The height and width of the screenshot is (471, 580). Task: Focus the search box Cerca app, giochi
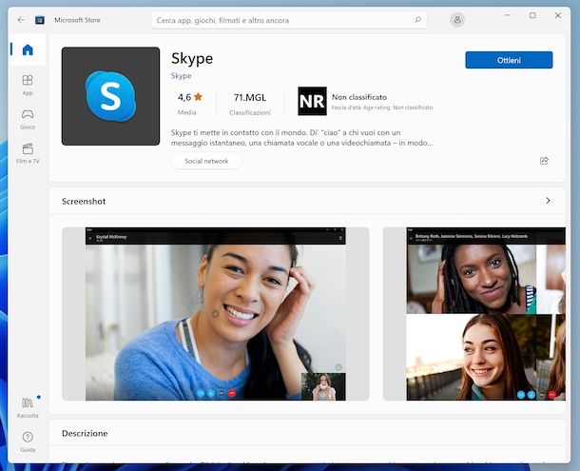(289, 20)
